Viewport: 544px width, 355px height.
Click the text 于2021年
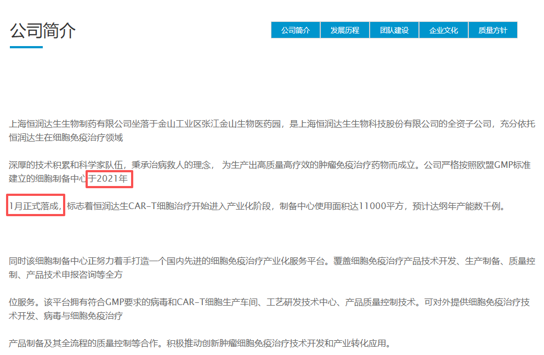point(108,179)
